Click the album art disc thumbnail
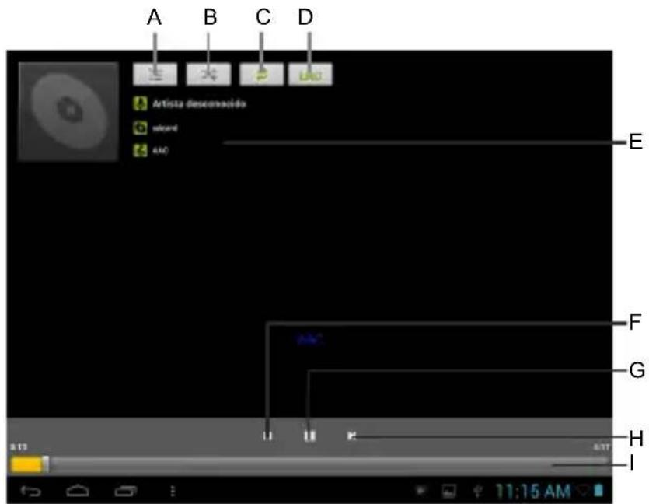This screenshot has width=649, height=504. [x=68, y=111]
